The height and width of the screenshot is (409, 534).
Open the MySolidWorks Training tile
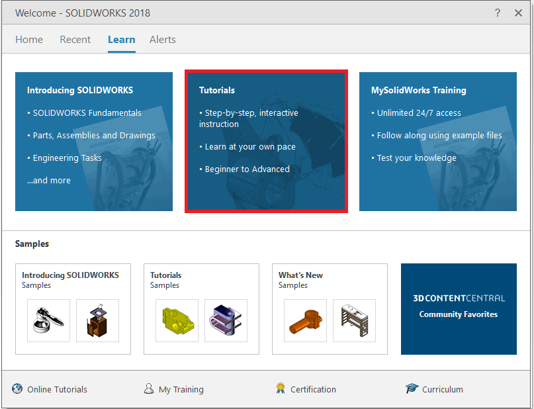tap(438, 142)
